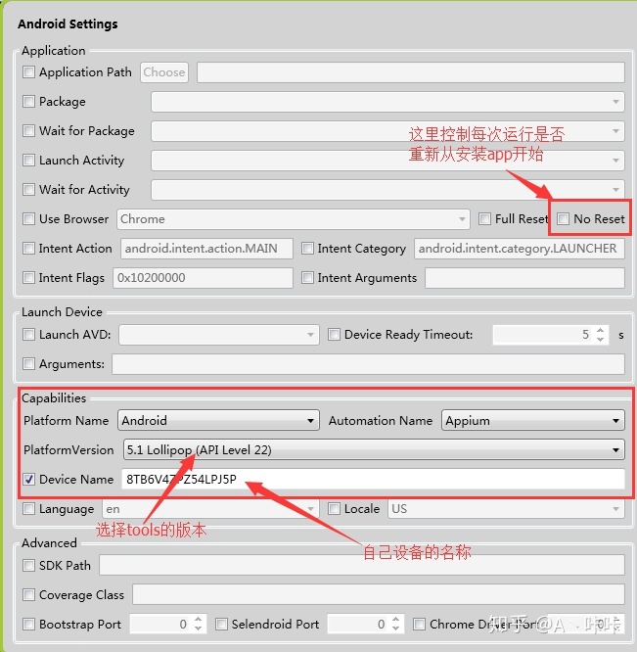Toggle Wait for Activity checkbox
This screenshot has width=637, height=652.
[28, 190]
